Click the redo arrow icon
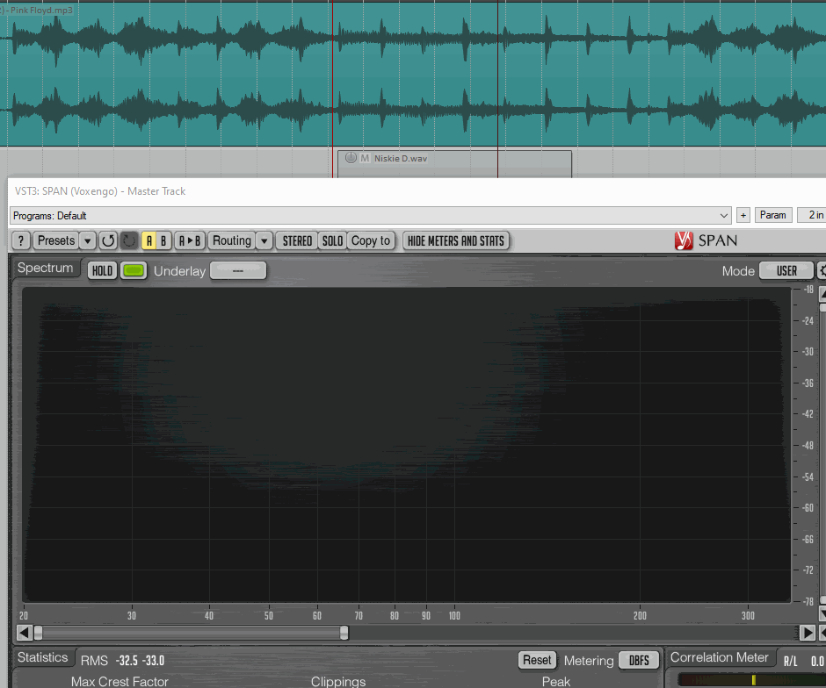The width and height of the screenshot is (826, 688). point(129,240)
